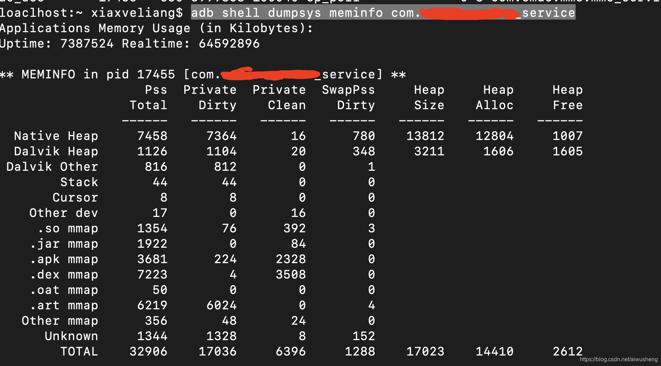Click .apk mmap Private Clean 2328
Screen dimensions: 661x366
pos(291,259)
